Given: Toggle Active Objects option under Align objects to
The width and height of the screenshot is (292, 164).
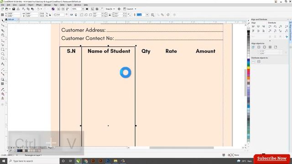Looking at the screenshot, I should tap(253, 47).
